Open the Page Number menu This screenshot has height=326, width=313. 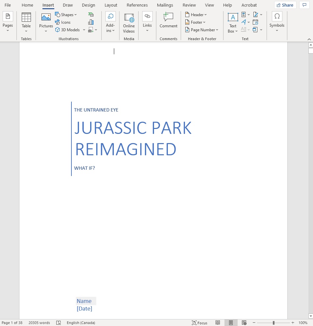pos(202,30)
